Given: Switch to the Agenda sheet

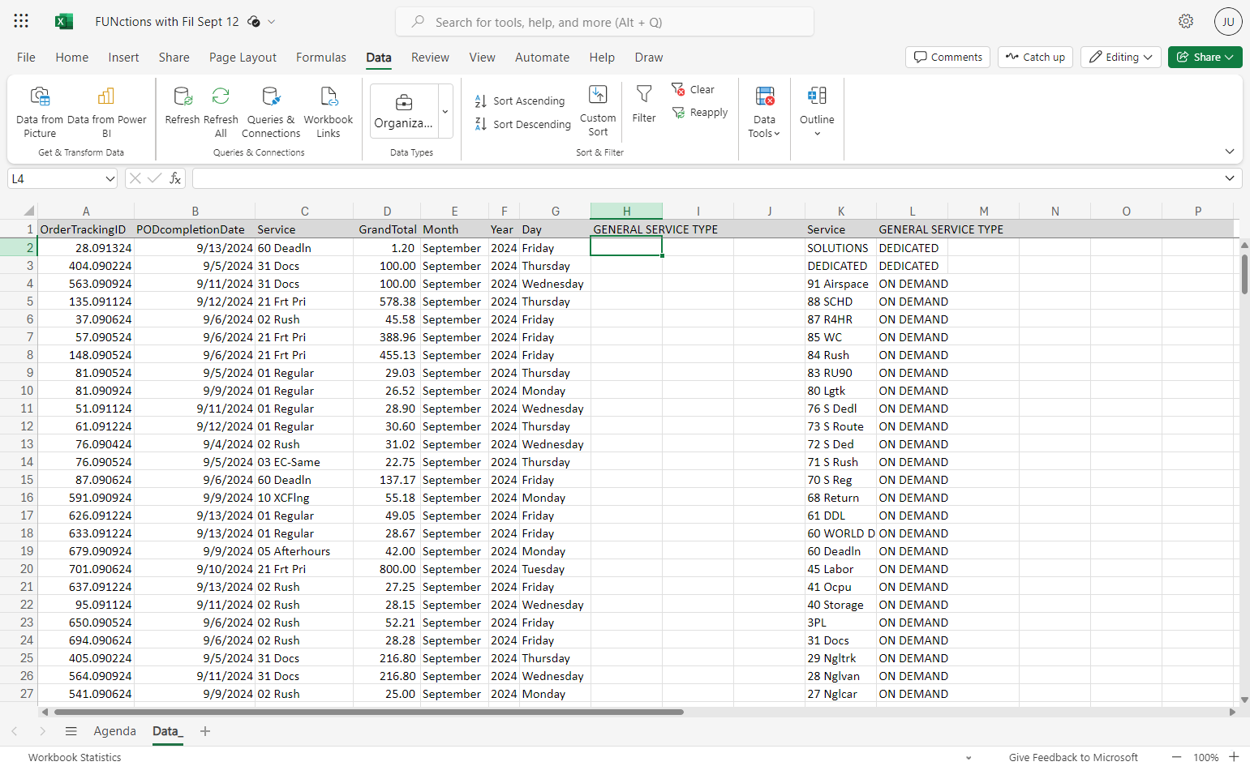Looking at the screenshot, I should tap(115, 731).
